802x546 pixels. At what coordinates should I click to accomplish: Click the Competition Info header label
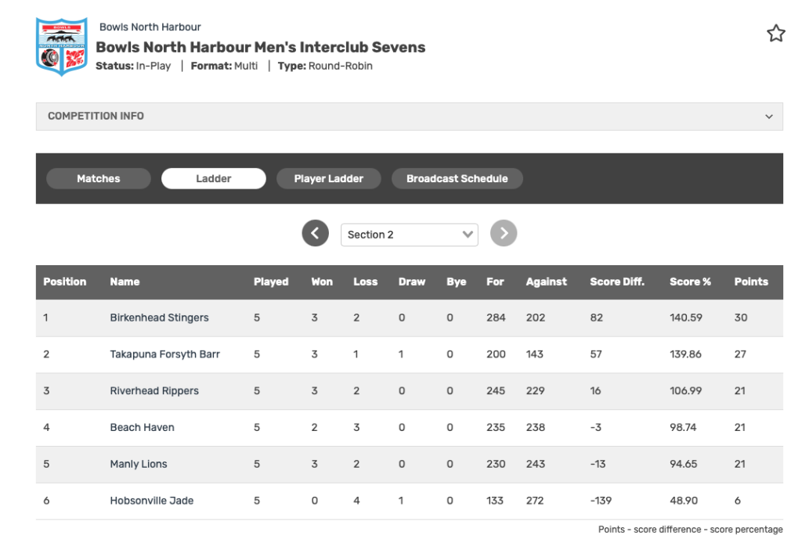coord(96,117)
